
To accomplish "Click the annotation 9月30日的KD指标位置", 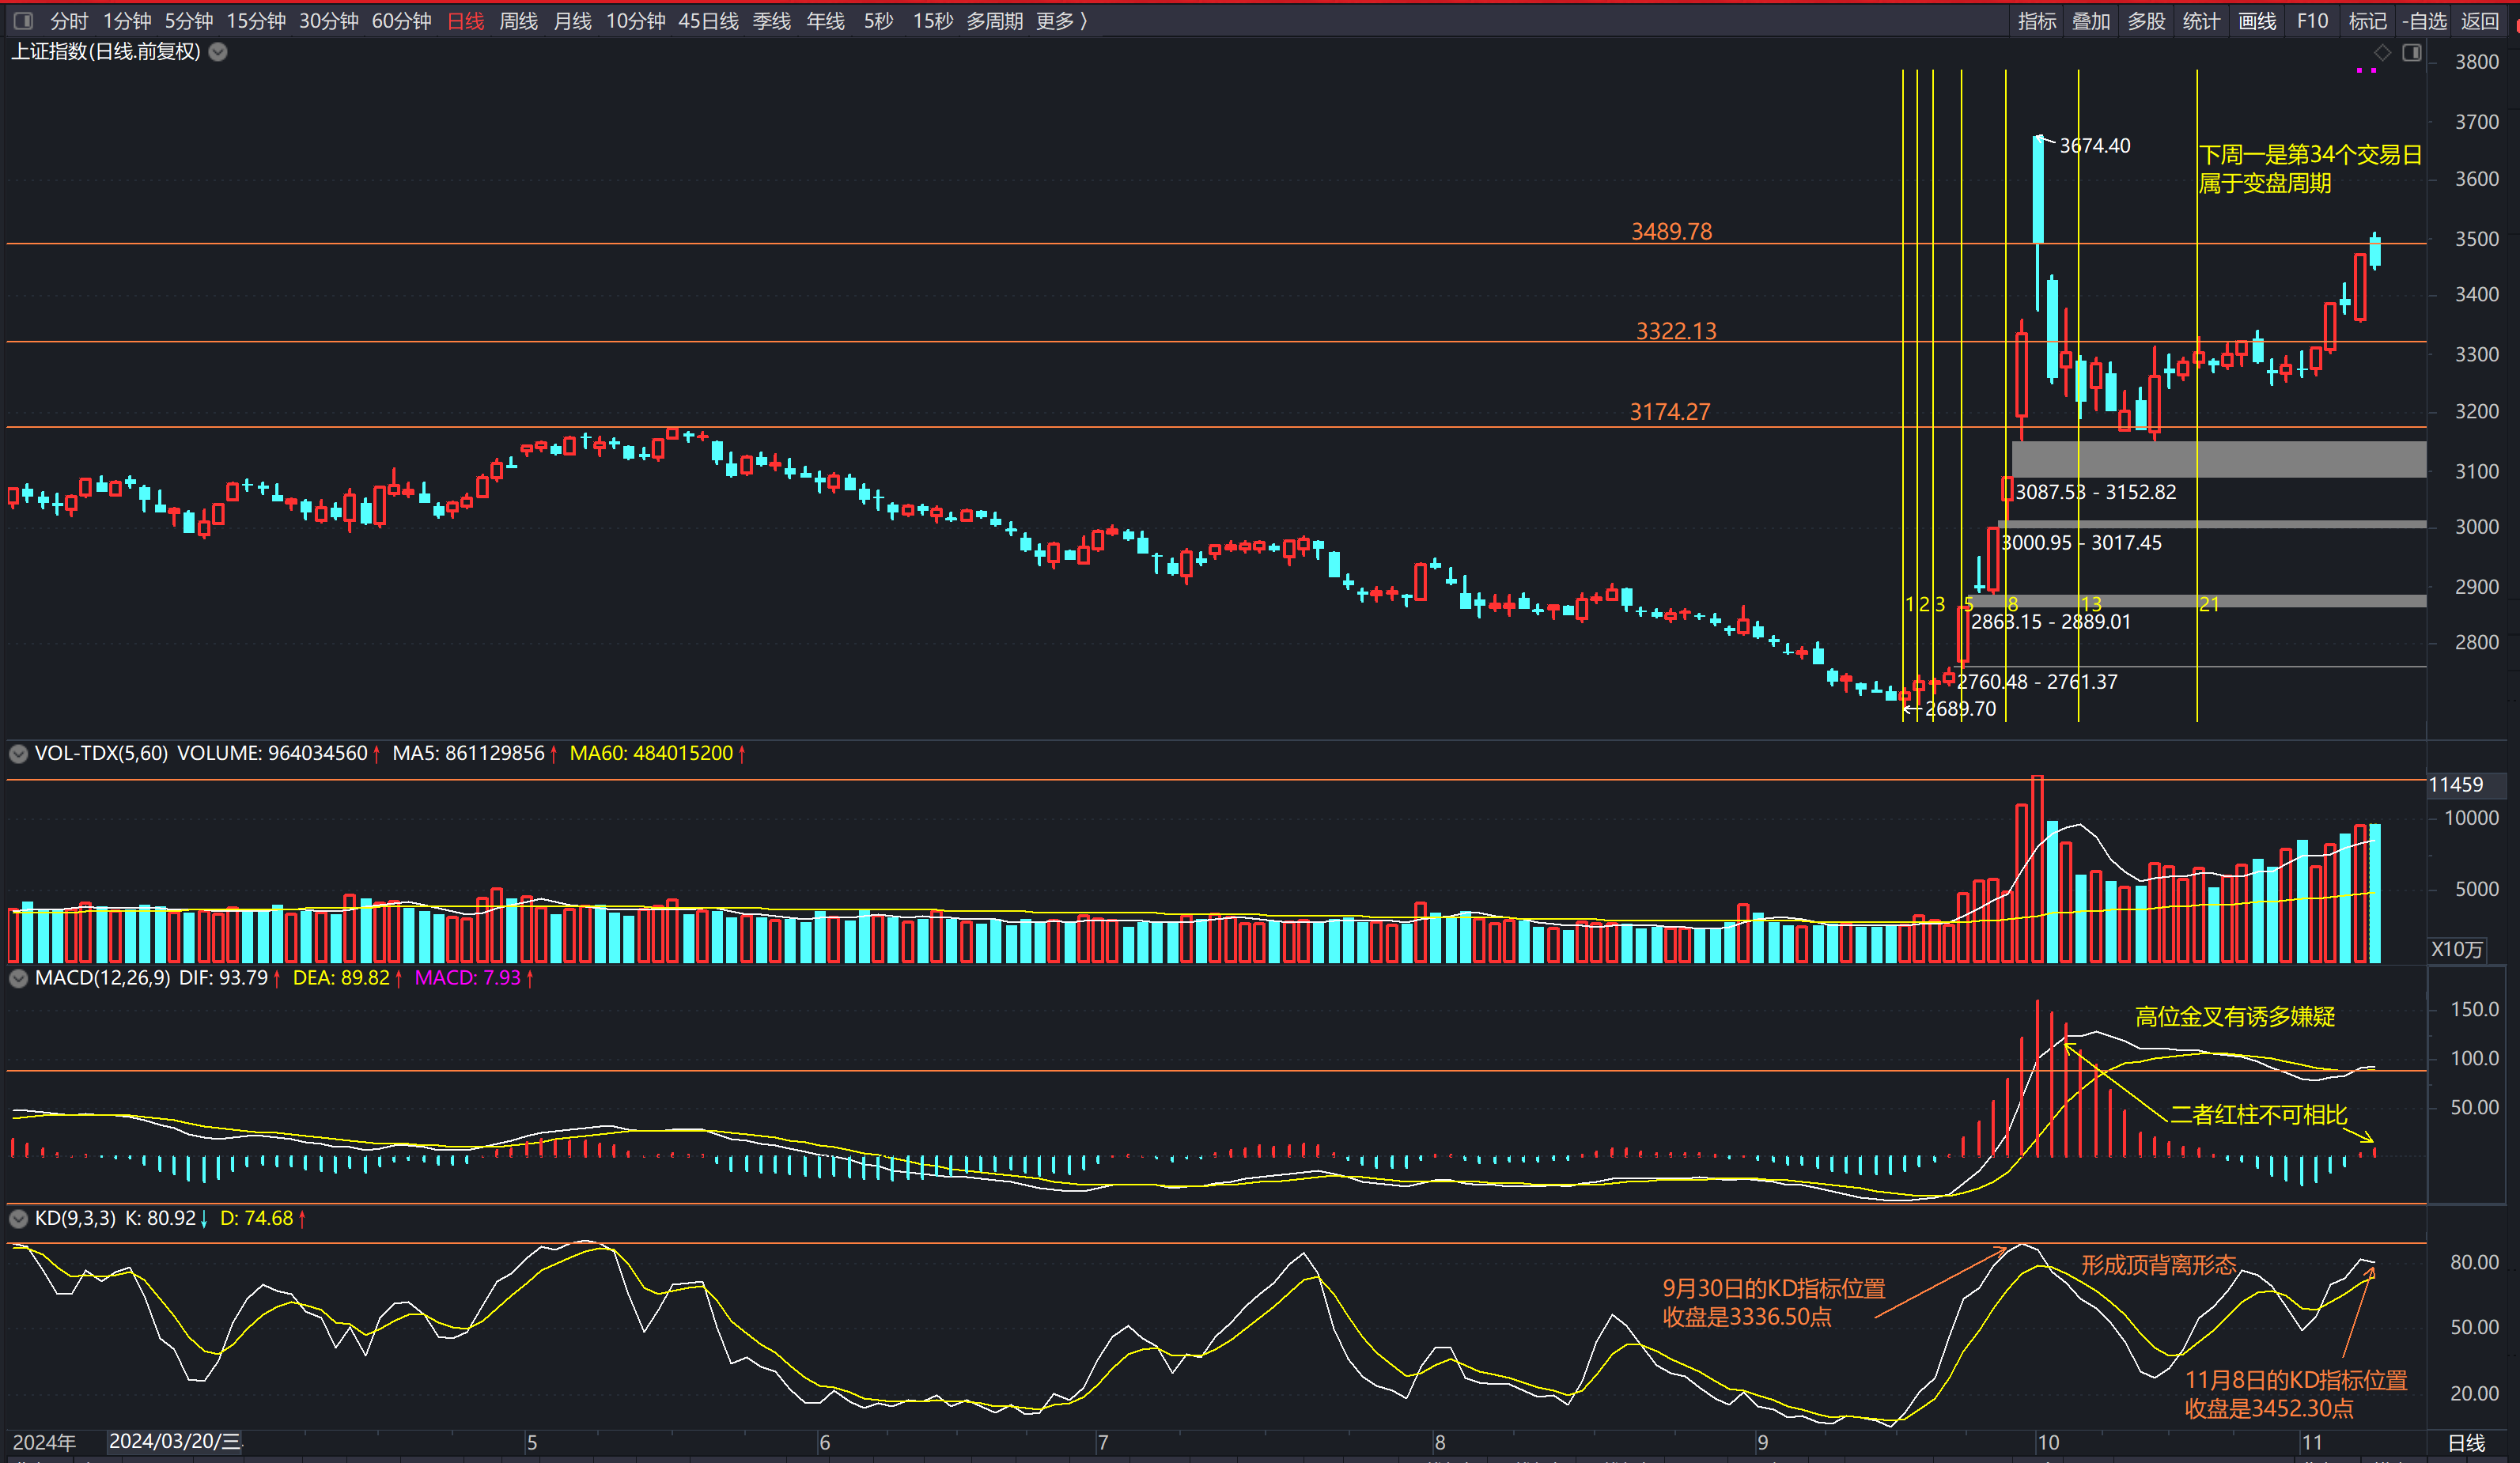I will click(x=1773, y=1288).
